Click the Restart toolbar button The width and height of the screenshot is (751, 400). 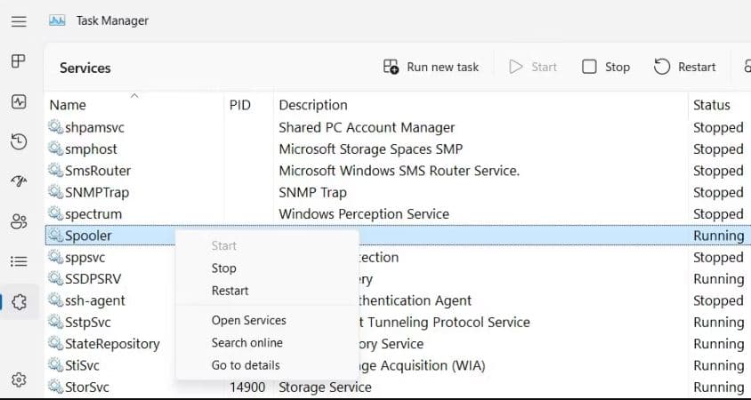pyautogui.click(x=684, y=67)
